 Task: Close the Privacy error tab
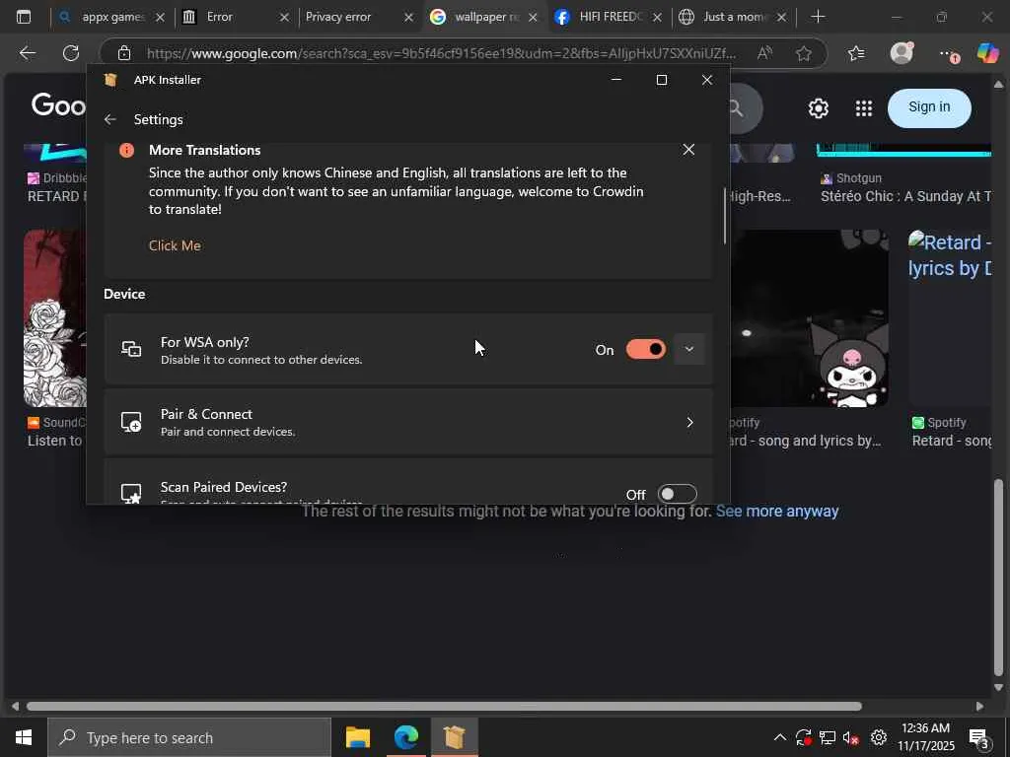click(x=408, y=18)
